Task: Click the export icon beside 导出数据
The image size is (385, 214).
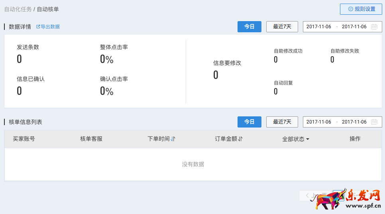Action: coord(38,27)
